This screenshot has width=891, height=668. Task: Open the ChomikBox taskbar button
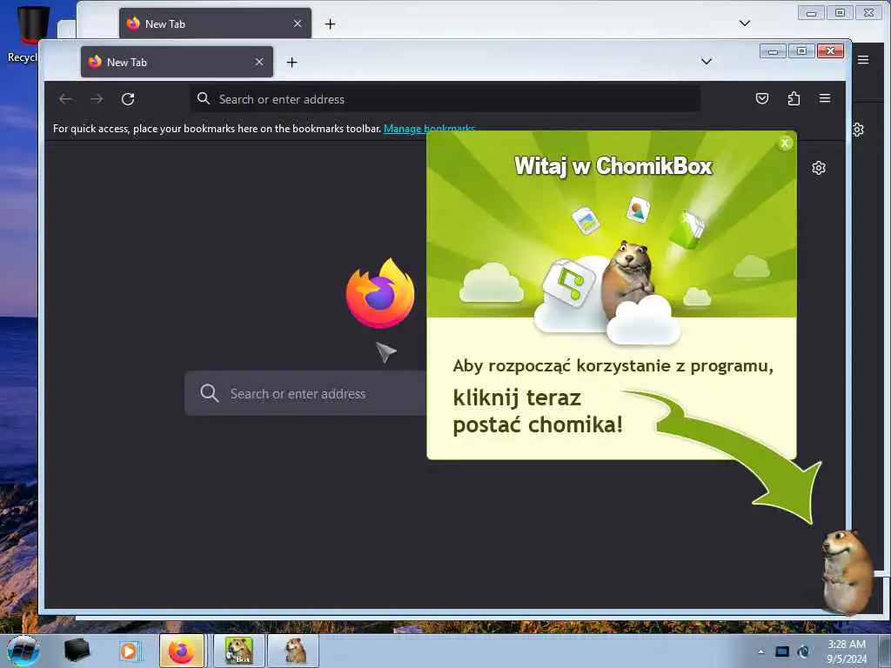pyautogui.click(x=238, y=651)
